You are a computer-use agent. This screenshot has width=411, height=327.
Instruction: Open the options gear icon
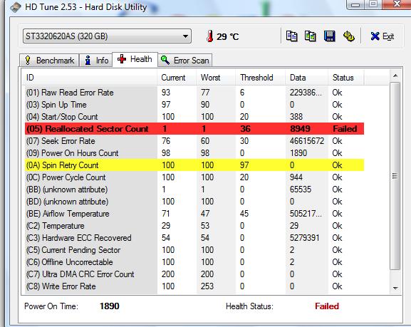[349, 36]
